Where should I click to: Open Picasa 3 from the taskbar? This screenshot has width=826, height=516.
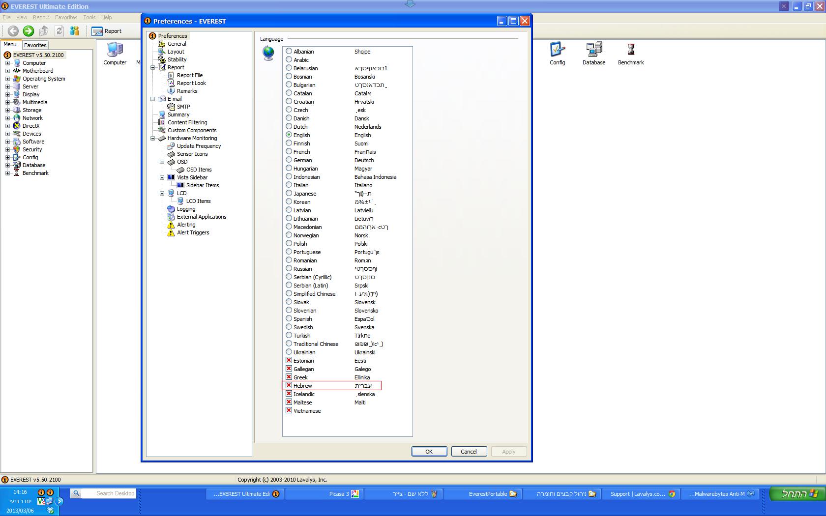pyautogui.click(x=324, y=494)
